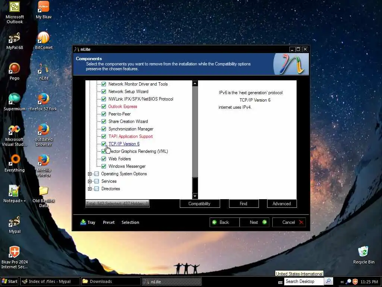Open Advanced options button
The image size is (382, 287).
point(282,204)
